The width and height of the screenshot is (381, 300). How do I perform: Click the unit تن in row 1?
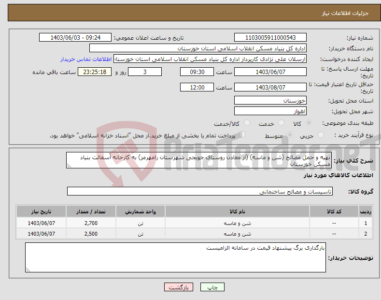coord(141,223)
